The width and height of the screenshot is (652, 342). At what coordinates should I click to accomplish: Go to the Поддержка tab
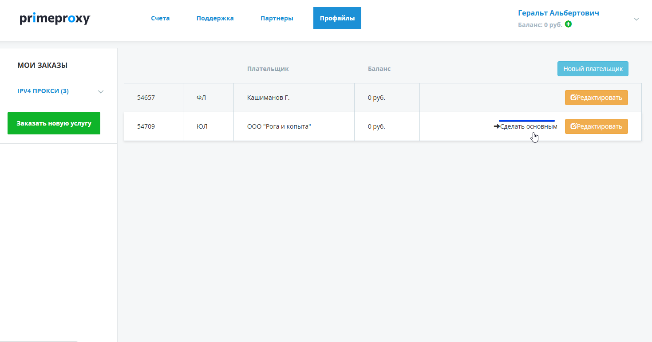pyautogui.click(x=215, y=18)
